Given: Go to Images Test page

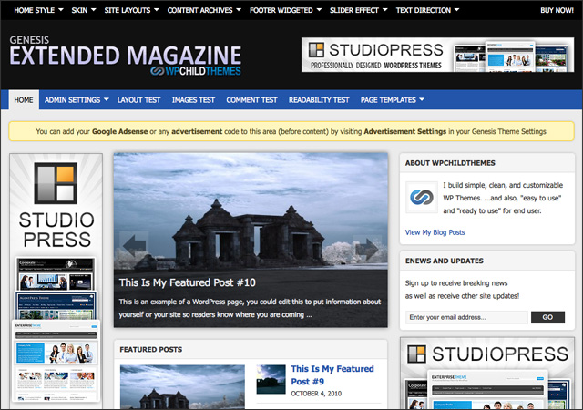Looking at the screenshot, I should [x=193, y=100].
